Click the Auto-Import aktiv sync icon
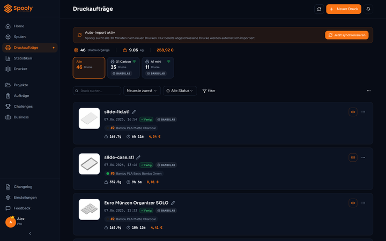This screenshot has height=241, width=386. point(79,35)
